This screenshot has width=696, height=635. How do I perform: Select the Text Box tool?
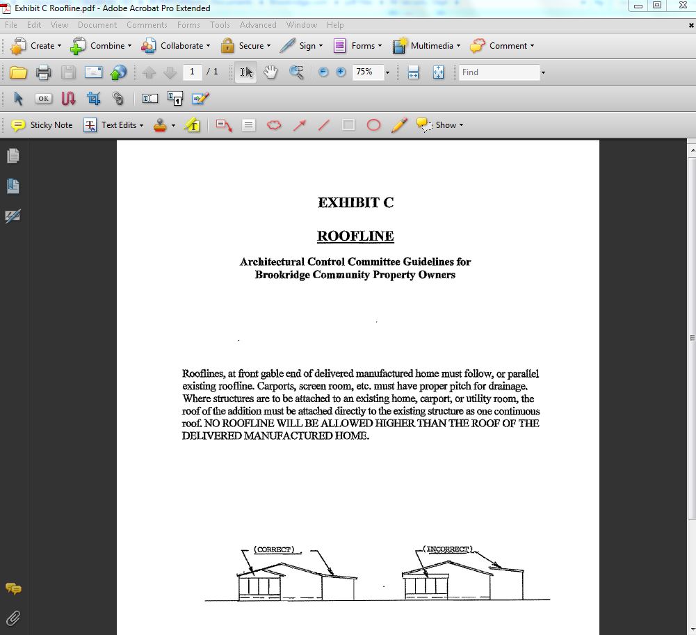(x=249, y=125)
